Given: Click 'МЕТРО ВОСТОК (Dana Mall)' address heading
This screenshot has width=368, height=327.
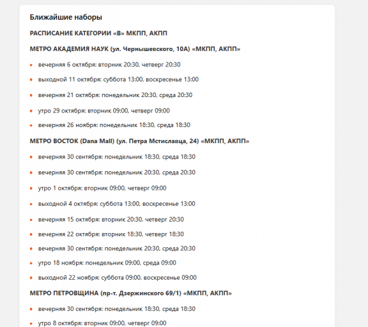Looking at the screenshot, I should [x=139, y=141].
